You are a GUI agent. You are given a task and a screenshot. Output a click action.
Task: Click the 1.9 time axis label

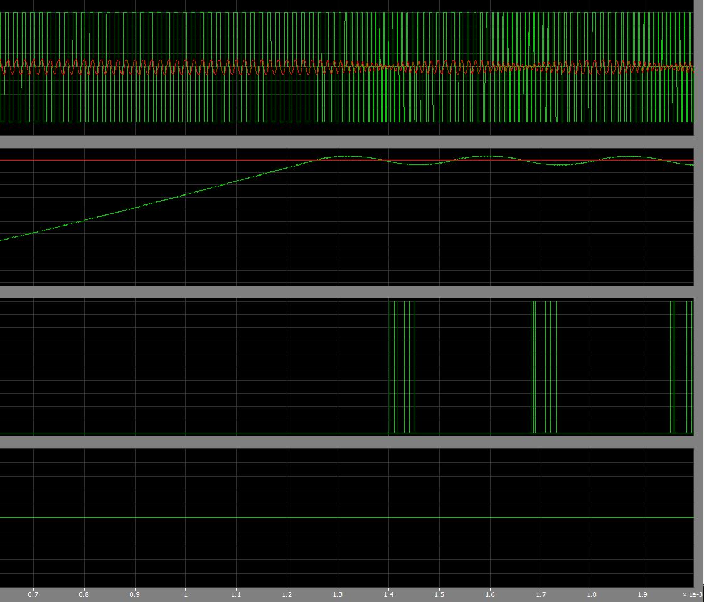point(643,594)
